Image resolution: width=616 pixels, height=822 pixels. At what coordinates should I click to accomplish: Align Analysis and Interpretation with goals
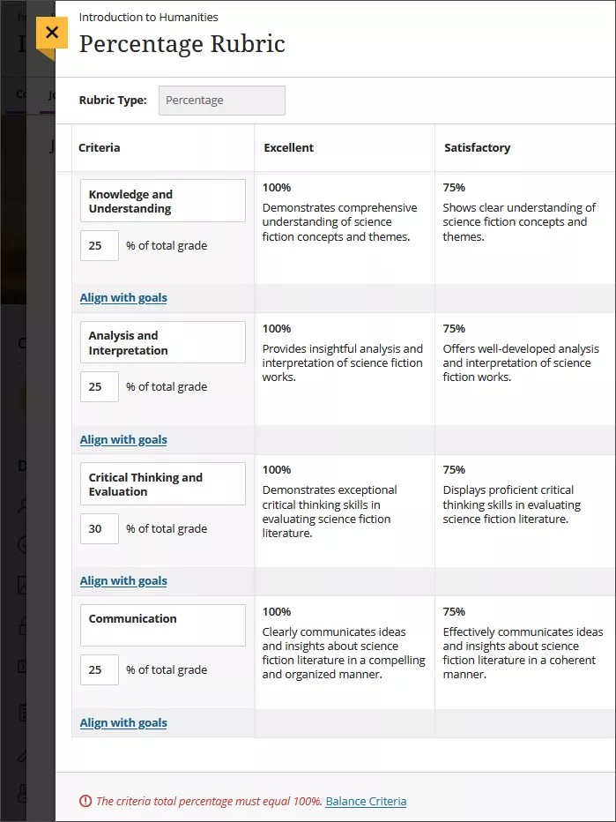(122, 439)
